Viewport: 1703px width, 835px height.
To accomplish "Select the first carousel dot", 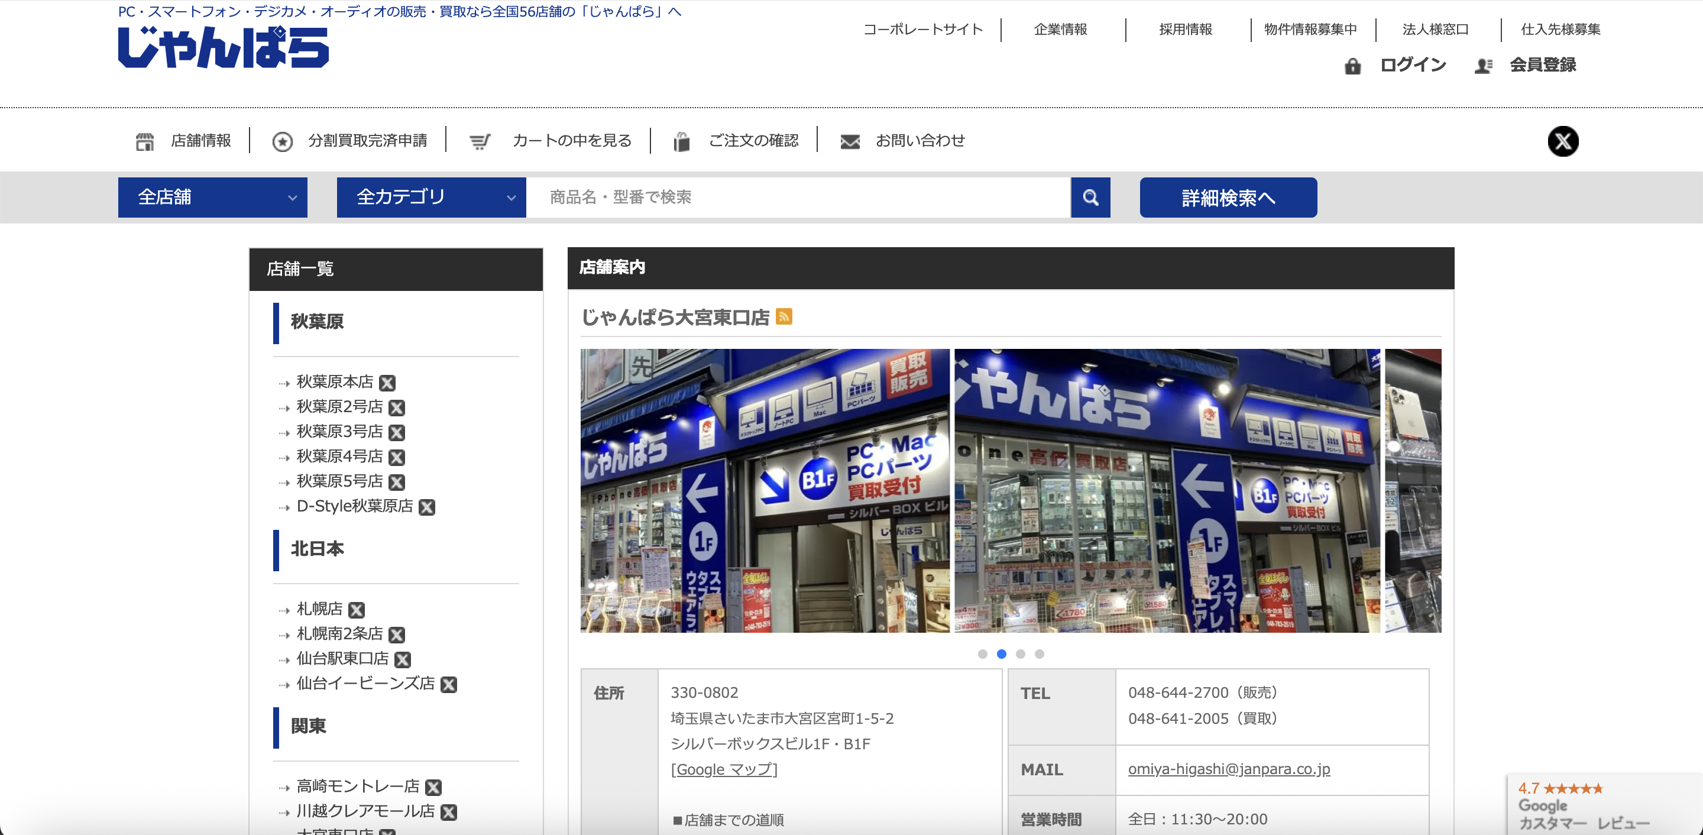I will coord(982,654).
